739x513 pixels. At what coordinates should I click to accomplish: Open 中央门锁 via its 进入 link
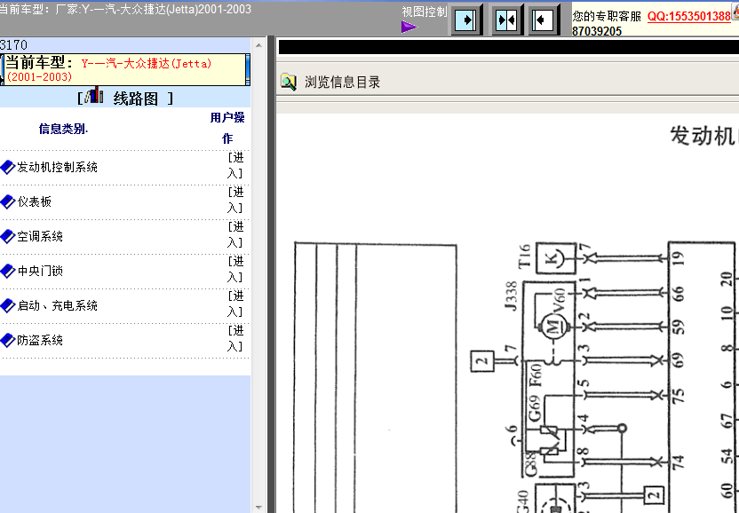click(x=235, y=270)
